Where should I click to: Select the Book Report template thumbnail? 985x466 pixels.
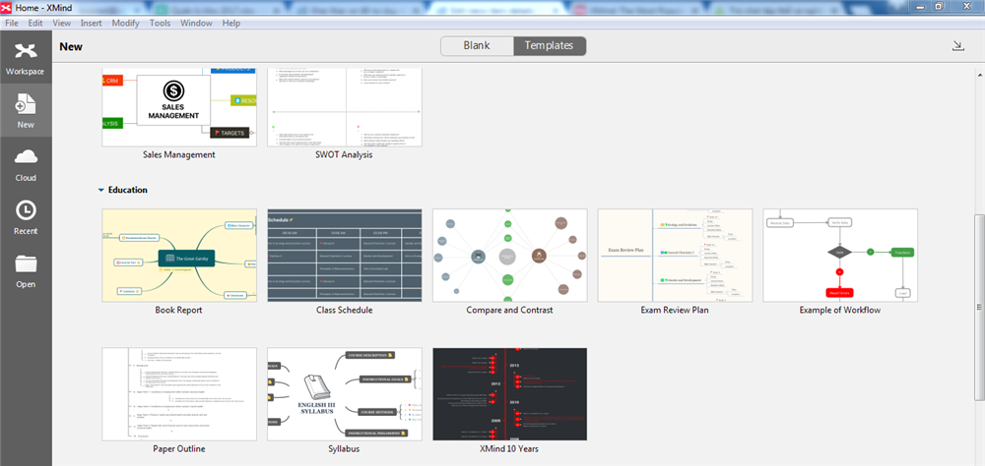[178, 255]
